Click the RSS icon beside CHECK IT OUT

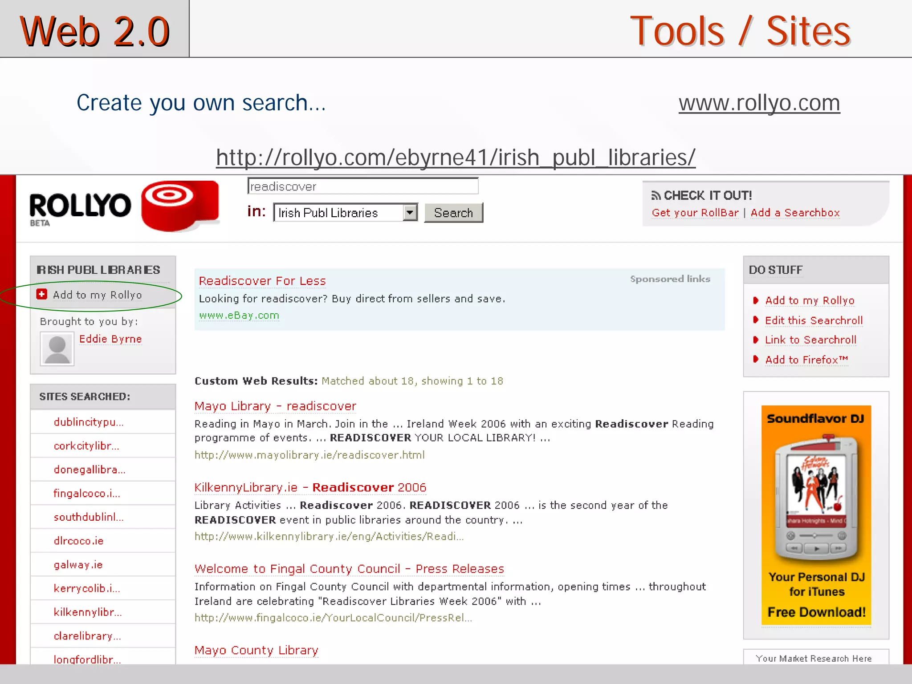tap(655, 195)
